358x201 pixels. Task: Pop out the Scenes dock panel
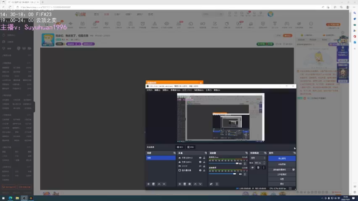click(175, 153)
